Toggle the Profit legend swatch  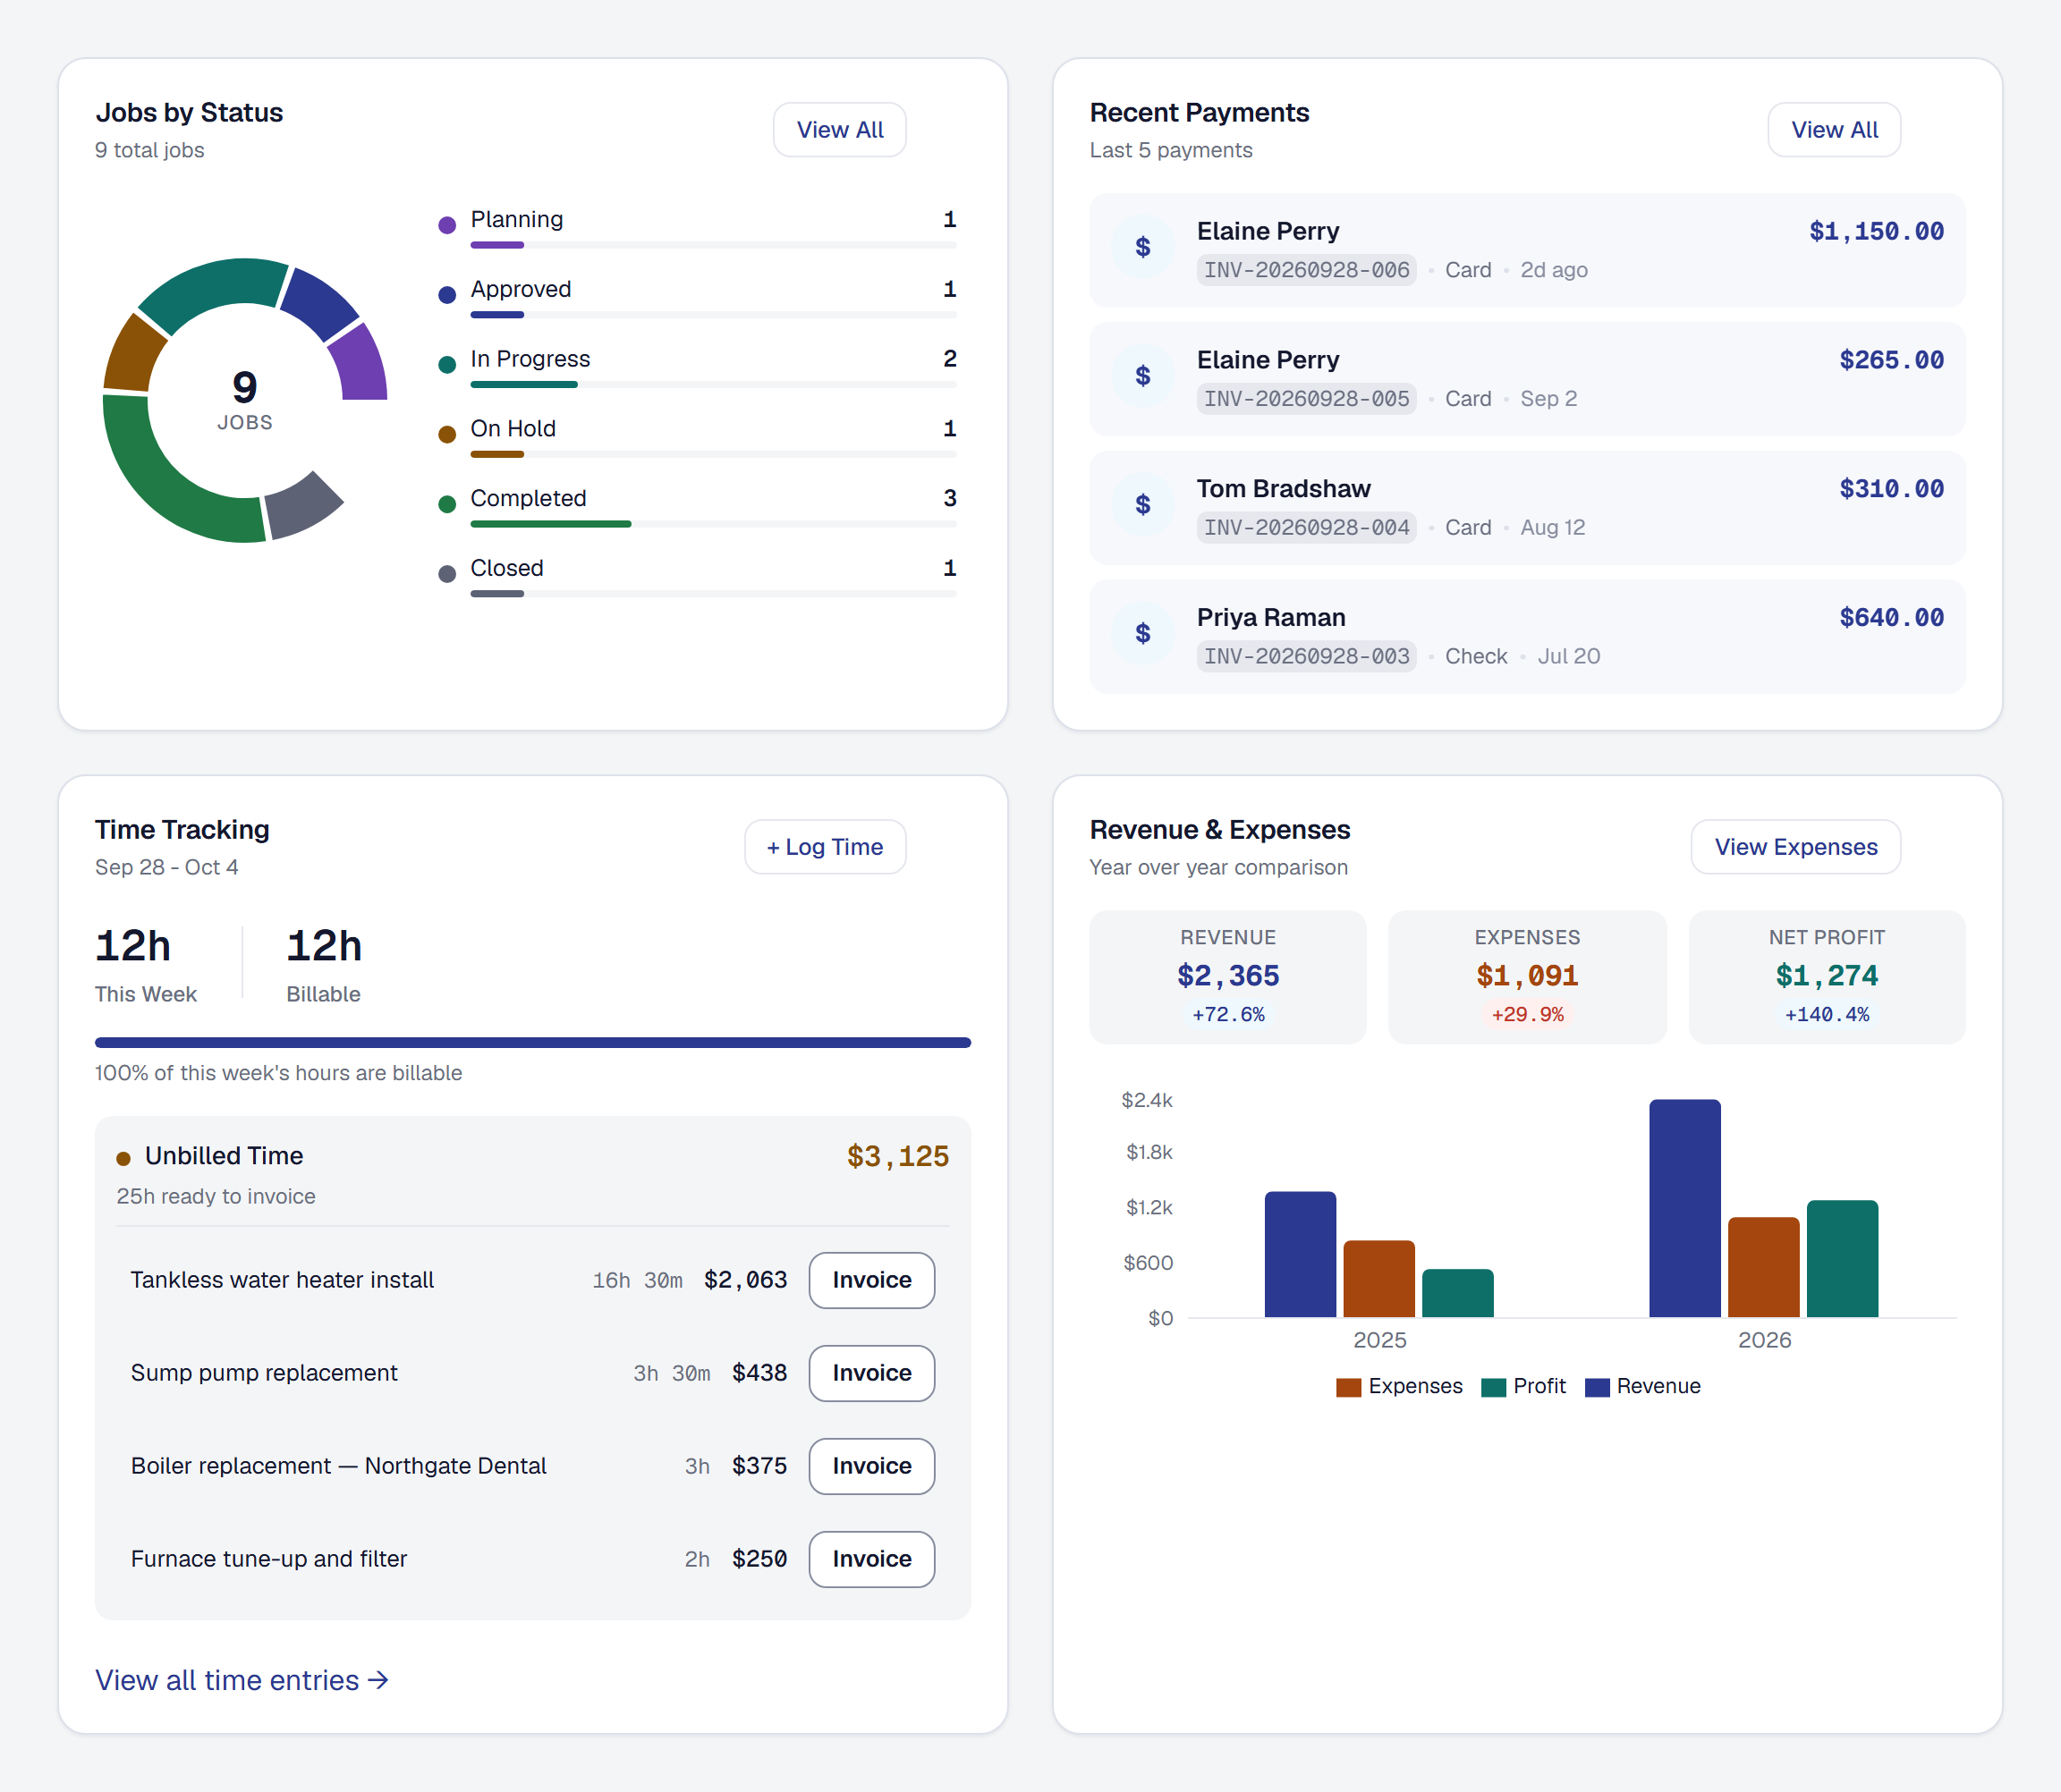(1494, 1387)
